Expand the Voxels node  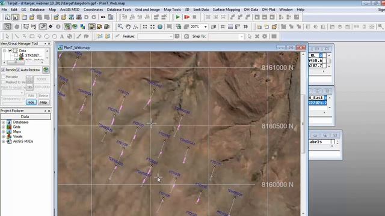point(3,136)
